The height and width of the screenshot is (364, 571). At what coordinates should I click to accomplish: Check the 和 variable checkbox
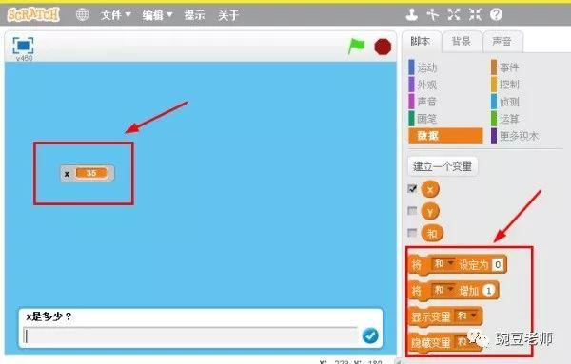[x=412, y=233]
